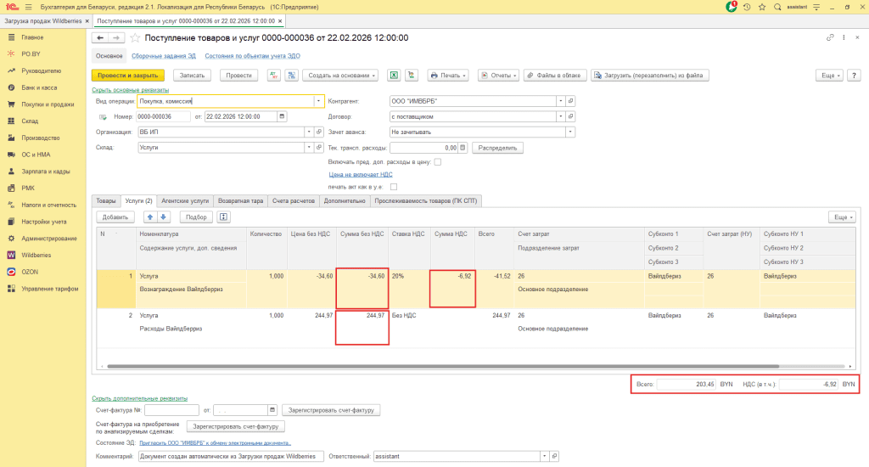
Task: Expand the 'Зачет аванса' dropdown
Action: pyautogui.click(x=570, y=132)
